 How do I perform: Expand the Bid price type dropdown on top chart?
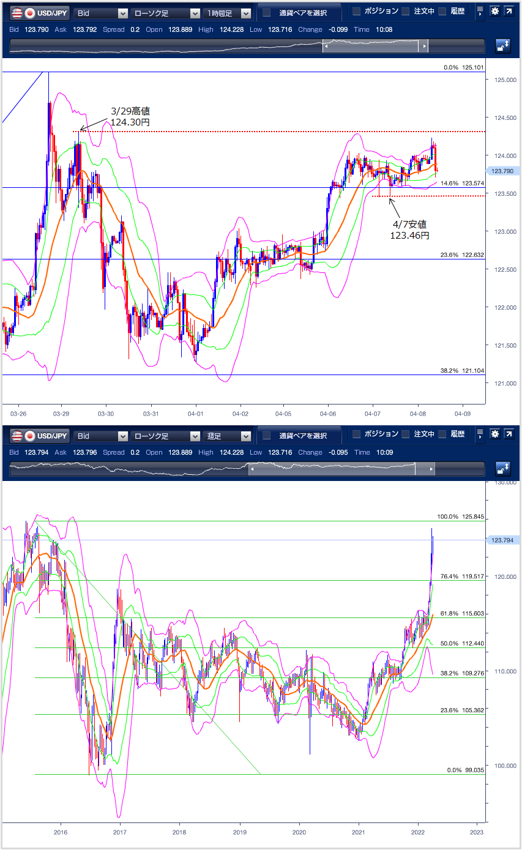click(101, 13)
